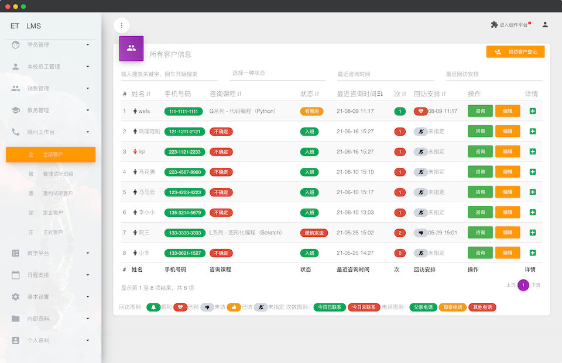Click heart follow-up icon in wefs row

pyautogui.click(x=420, y=111)
